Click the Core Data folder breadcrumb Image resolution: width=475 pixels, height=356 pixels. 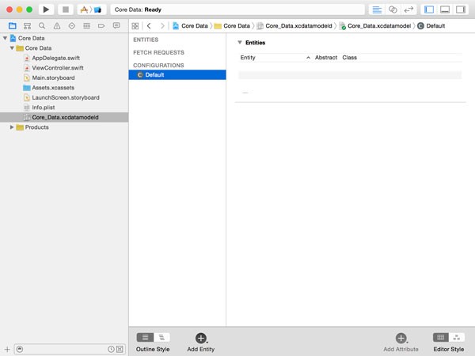(x=232, y=26)
